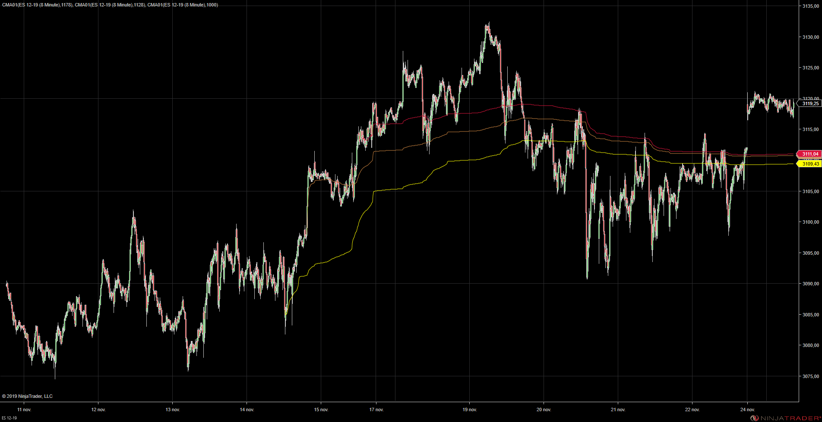Click the 3080,00 price axis label

(810, 345)
